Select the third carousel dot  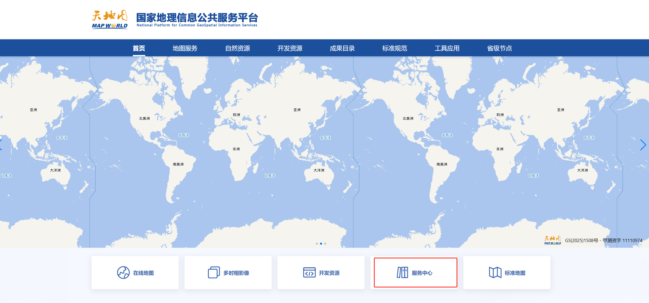click(325, 244)
